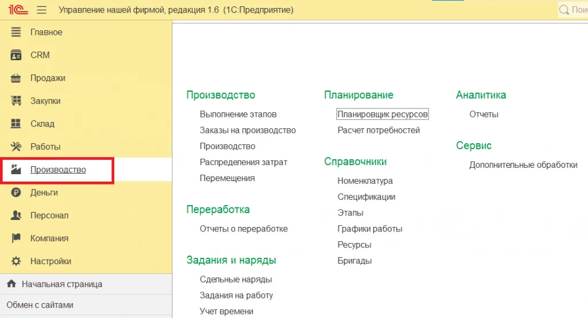Image resolution: width=588 pixels, height=318 pixels.
Task: Click the Планирование group heading
Action: tap(359, 95)
